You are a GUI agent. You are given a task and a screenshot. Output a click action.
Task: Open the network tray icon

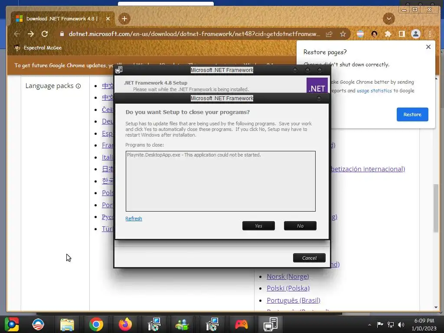391,324
